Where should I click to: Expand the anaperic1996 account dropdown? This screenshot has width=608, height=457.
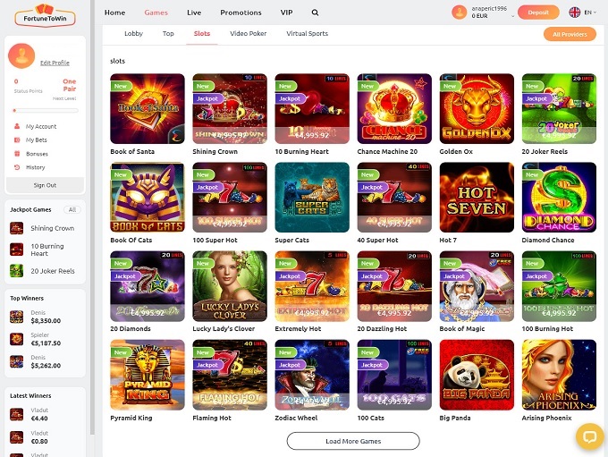(x=512, y=16)
